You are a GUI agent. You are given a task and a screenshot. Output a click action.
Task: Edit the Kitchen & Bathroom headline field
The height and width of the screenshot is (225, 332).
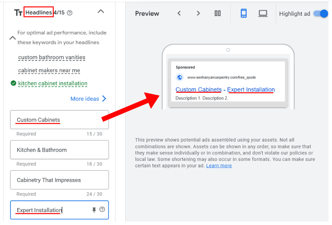point(59,150)
